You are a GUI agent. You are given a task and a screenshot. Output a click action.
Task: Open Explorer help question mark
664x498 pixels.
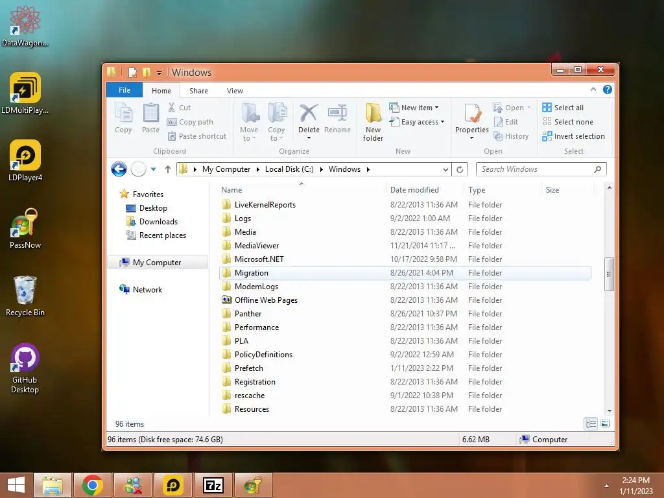(x=607, y=89)
